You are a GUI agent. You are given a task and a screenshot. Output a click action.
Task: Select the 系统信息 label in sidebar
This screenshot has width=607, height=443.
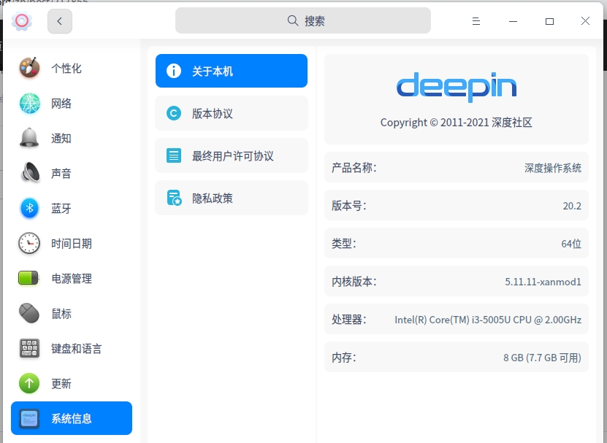[72, 418]
